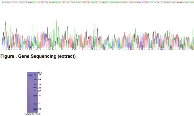The height and width of the screenshot is (116, 194).
Task: Click the "44" marker label
Action: tap(39, 80)
